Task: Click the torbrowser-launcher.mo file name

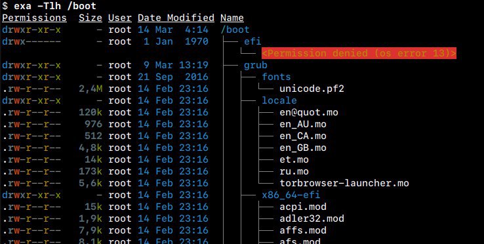Action: 344,183
